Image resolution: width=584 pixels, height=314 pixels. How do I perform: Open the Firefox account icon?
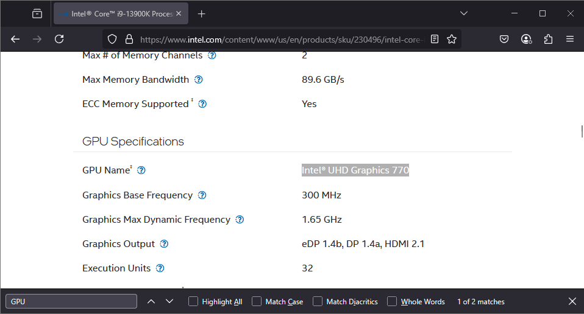tap(526, 39)
